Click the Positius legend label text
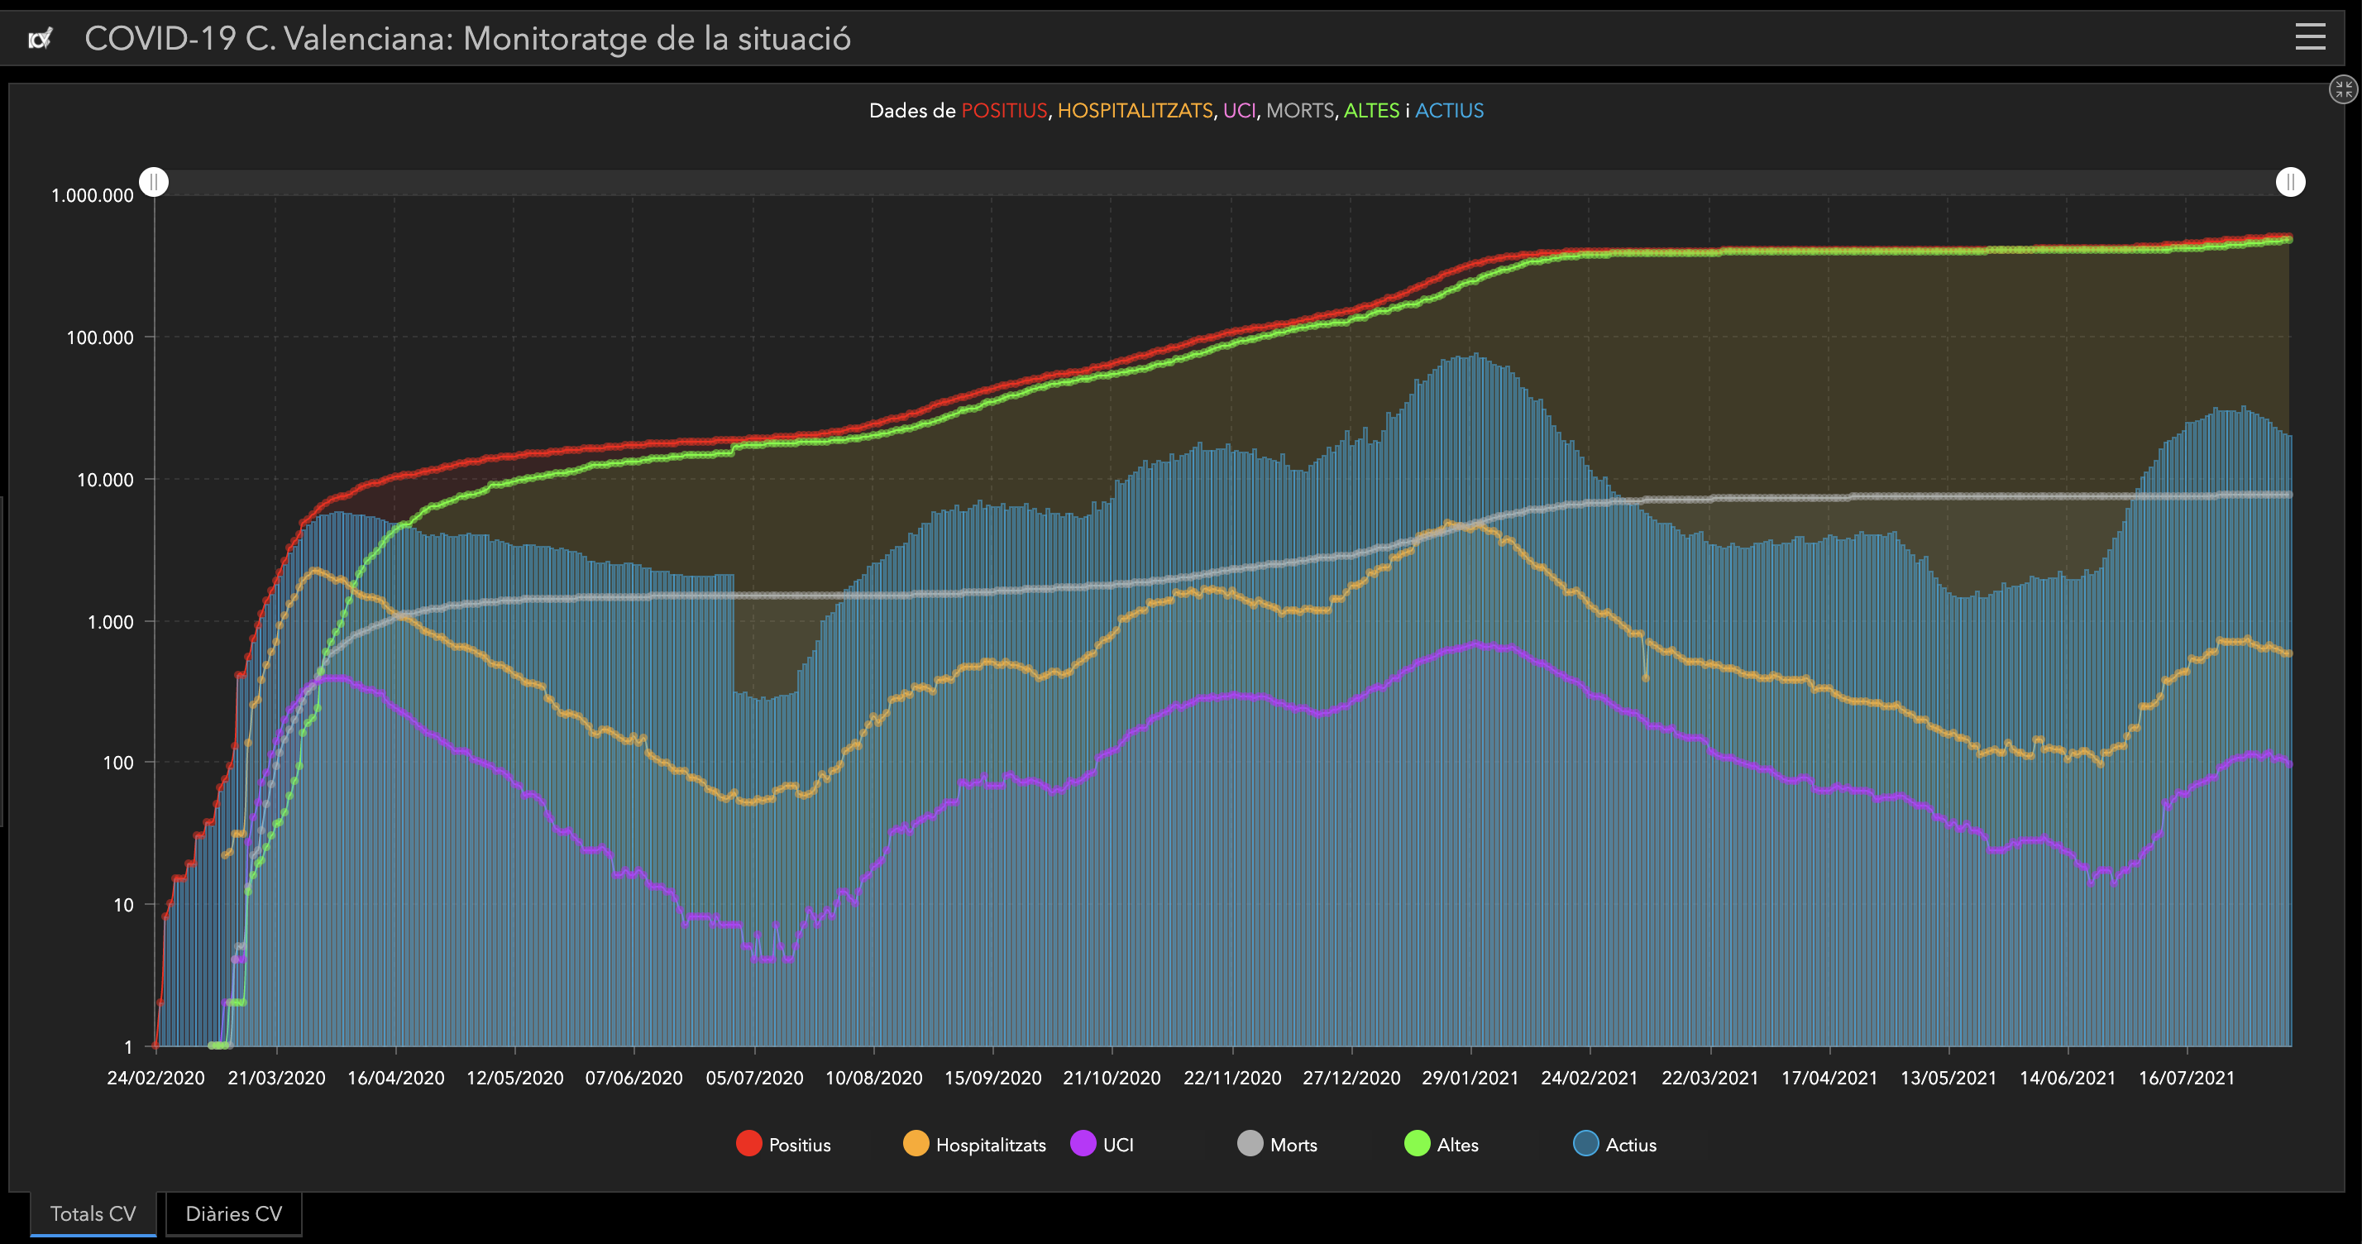The width and height of the screenshot is (2362, 1244). 800,1144
